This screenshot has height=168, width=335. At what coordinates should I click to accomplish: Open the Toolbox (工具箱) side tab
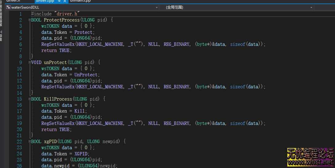[1, 35]
